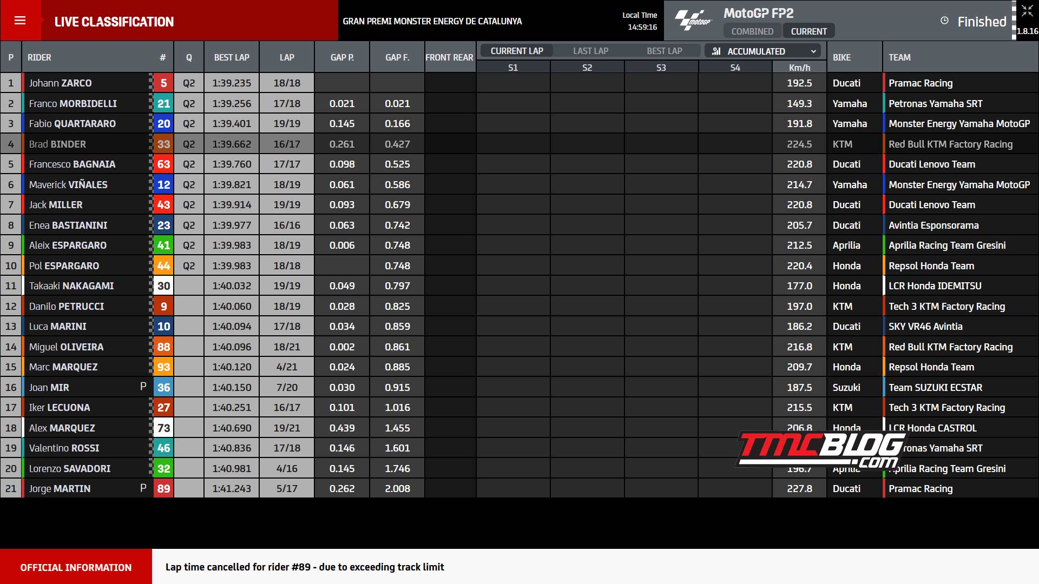Switch to CURRENT session view
This screenshot has height=584, width=1039.
click(808, 31)
